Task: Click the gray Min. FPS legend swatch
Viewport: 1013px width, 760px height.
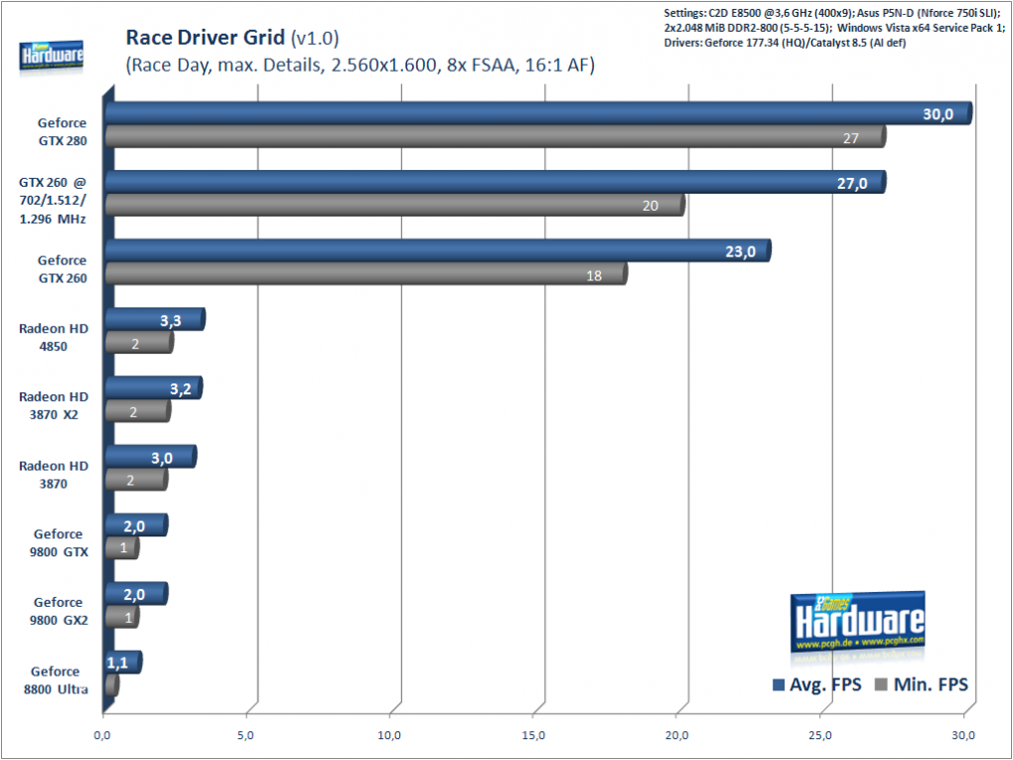Action: click(881, 684)
